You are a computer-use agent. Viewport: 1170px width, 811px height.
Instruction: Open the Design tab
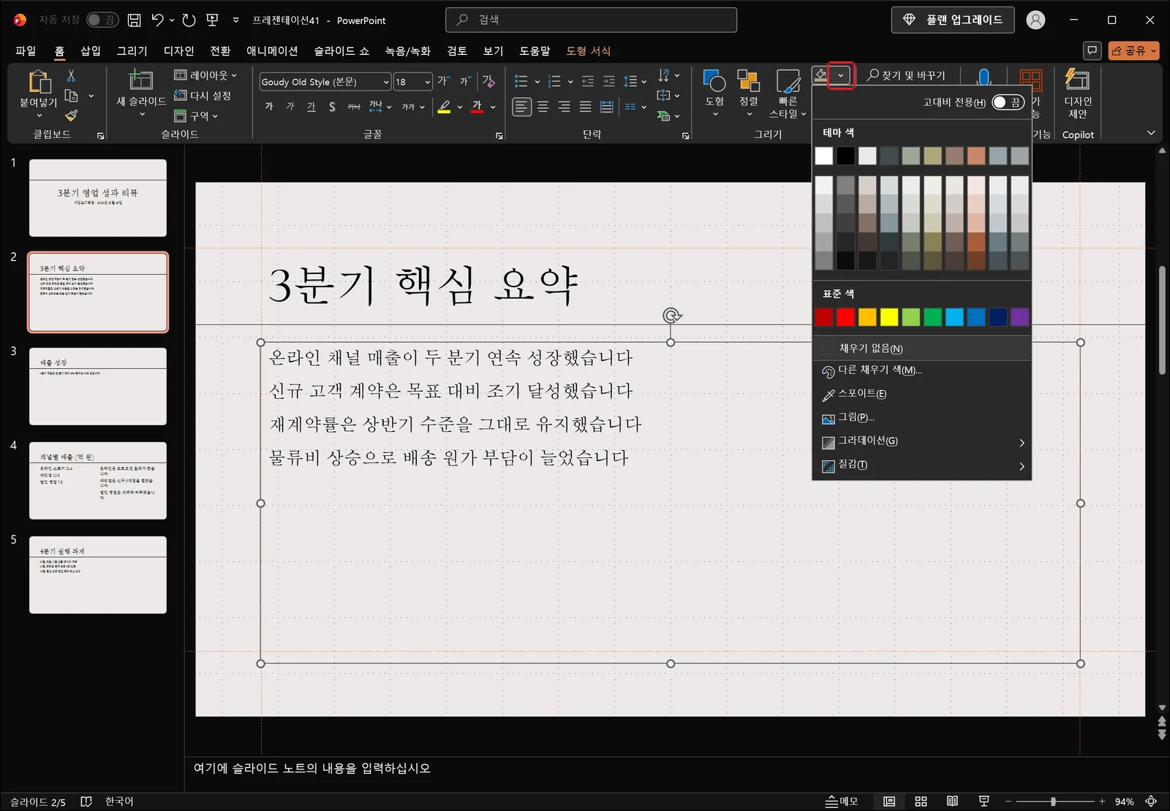tap(178, 50)
